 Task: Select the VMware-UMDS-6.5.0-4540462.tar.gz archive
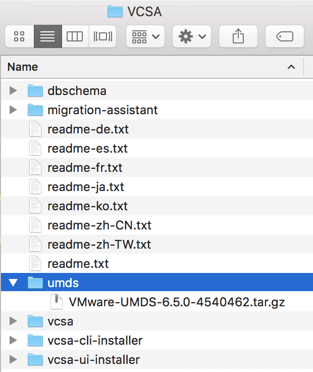(x=177, y=302)
